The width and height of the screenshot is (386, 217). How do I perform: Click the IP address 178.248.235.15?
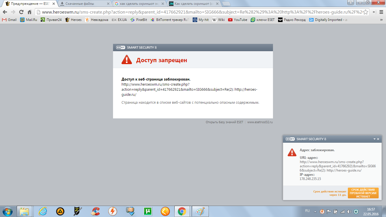tap(310, 179)
